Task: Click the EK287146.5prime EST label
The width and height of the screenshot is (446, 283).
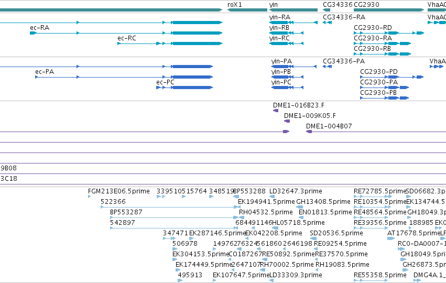Action: pyautogui.click(x=217, y=233)
